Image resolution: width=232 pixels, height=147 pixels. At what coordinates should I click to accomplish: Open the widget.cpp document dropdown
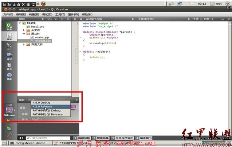[x=133, y=19]
